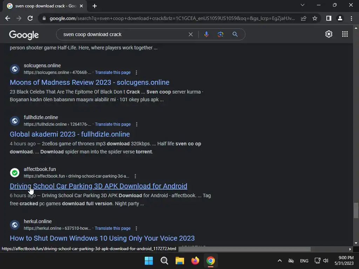Share this page from address bar

[x=304, y=18]
